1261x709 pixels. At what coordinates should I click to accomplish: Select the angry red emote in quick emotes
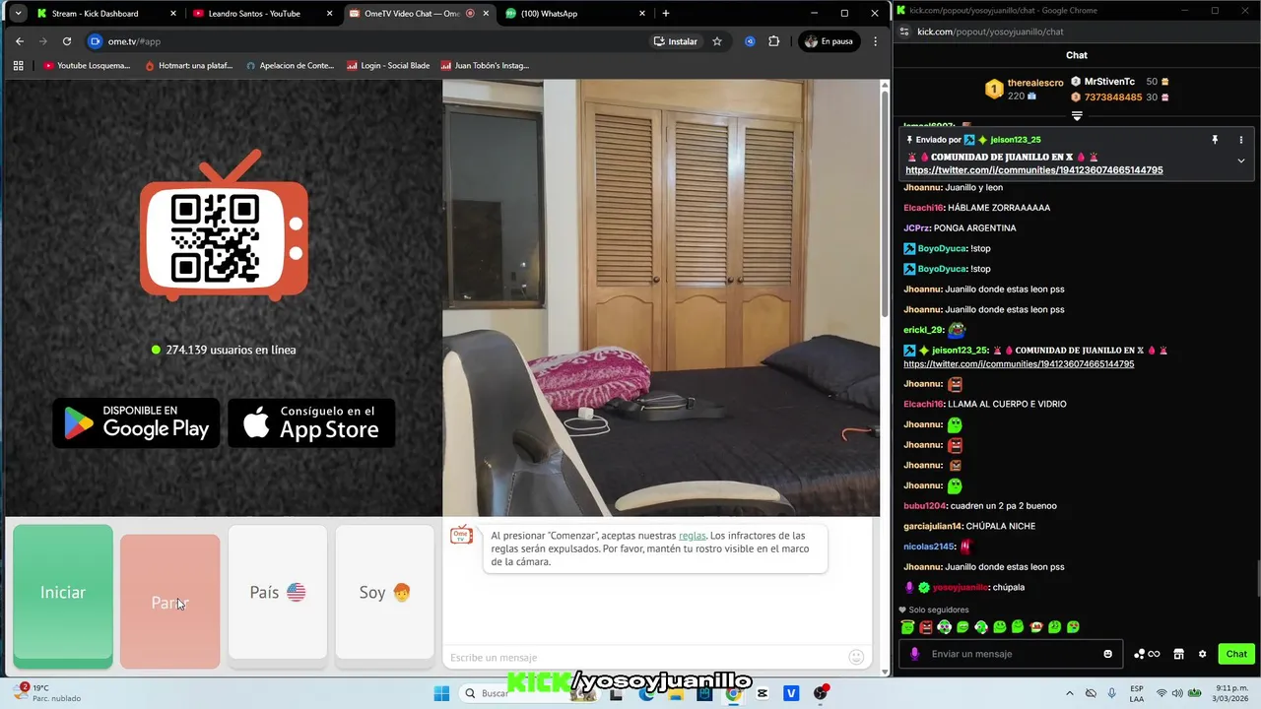click(x=926, y=627)
